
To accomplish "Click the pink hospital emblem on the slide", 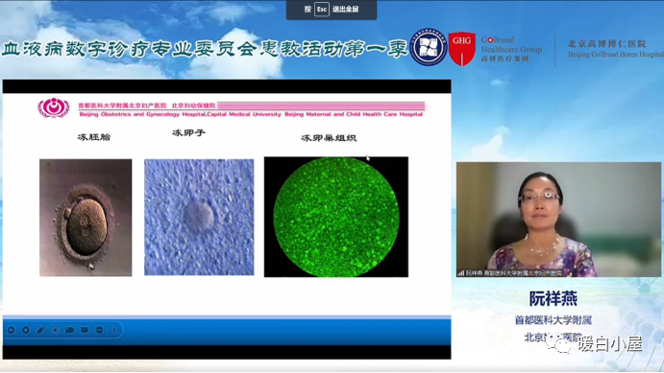I will coord(54,107).
